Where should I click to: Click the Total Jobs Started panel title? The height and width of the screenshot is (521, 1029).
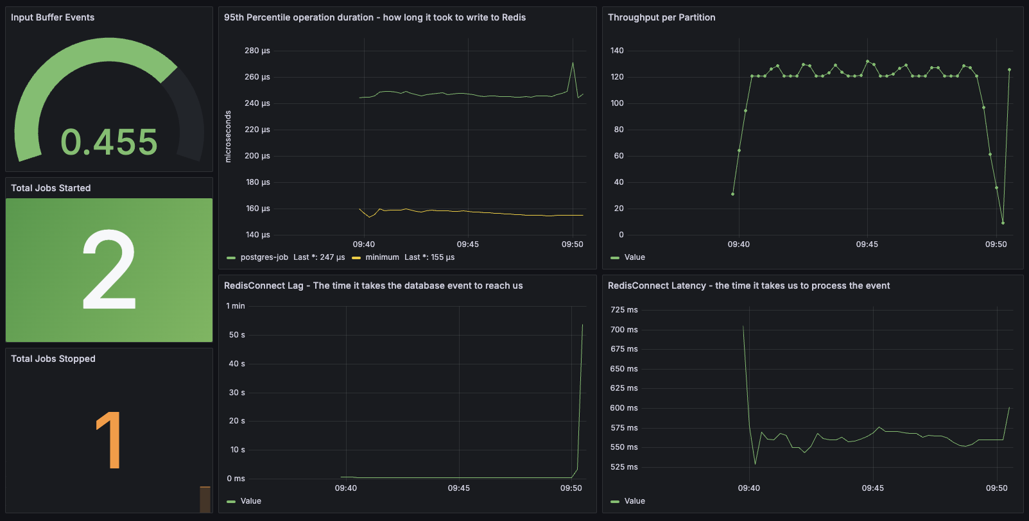tap(51, 188)
